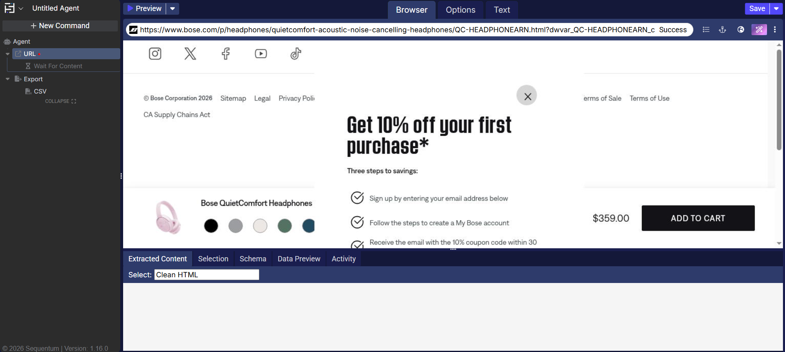The image size is (785, 352).
Task: Open Bose TikTok icon link
Action: pos(296,53)
